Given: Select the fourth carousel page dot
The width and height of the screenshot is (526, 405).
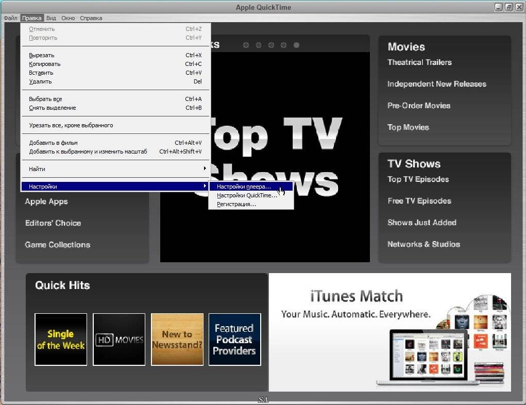Looking at the screenshot, I should click(x=284, y=45).
